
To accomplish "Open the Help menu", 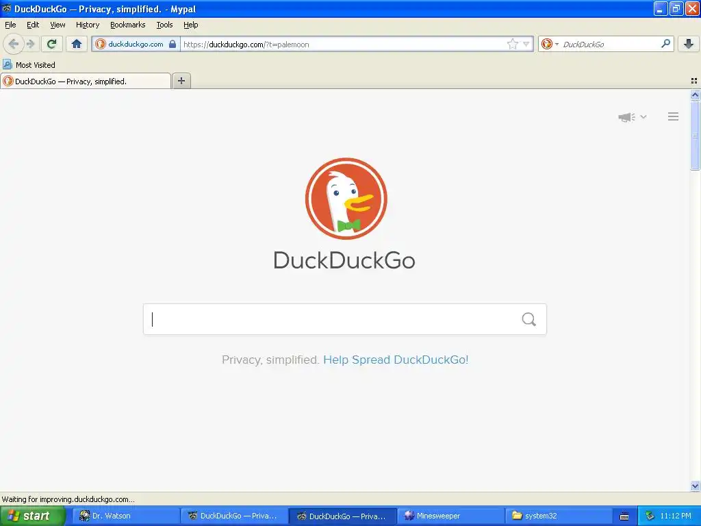I will (190, 25).
